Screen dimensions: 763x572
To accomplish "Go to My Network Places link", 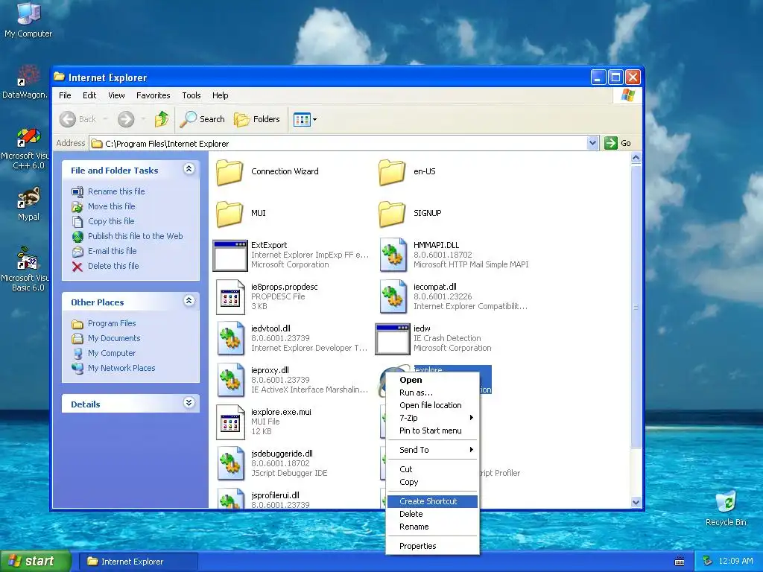I will tap(121, 368).
